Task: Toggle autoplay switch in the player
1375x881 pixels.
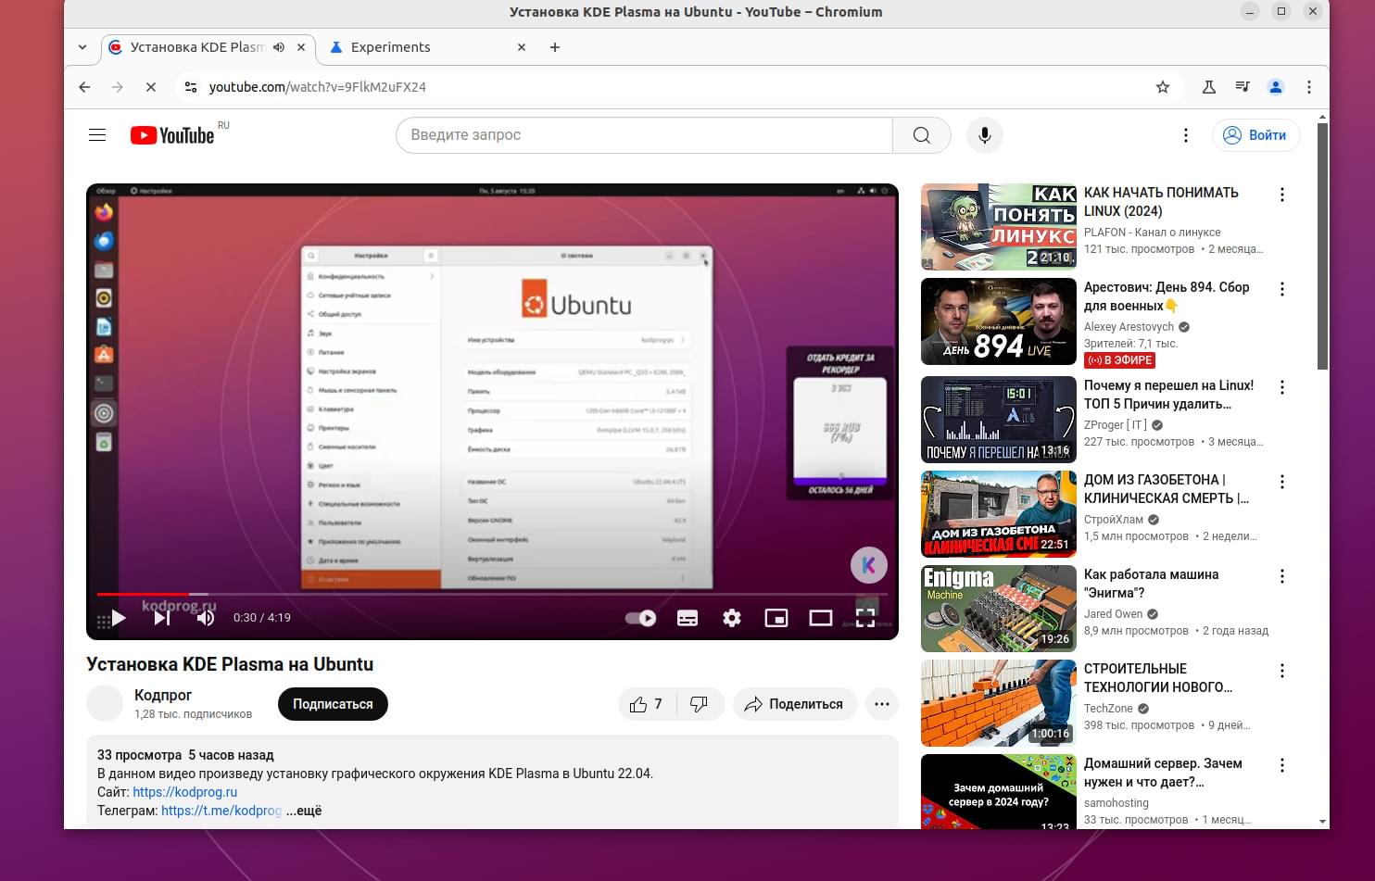Action: point(640,618)
